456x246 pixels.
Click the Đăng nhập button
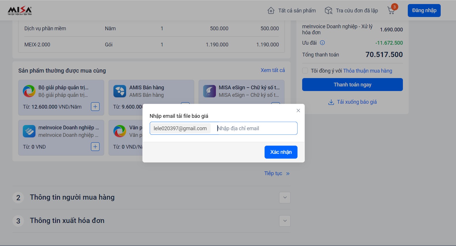pyautogui.click(x=424, y=11)
